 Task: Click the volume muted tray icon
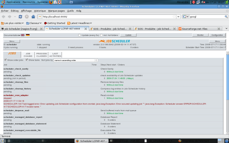pos(203,2)
